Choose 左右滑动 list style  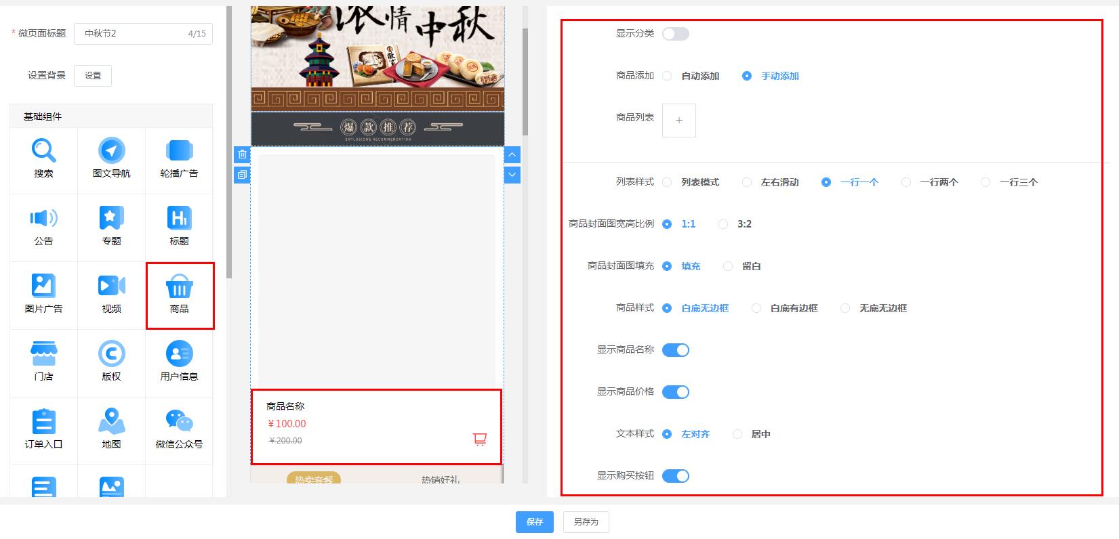coord(771,182)
